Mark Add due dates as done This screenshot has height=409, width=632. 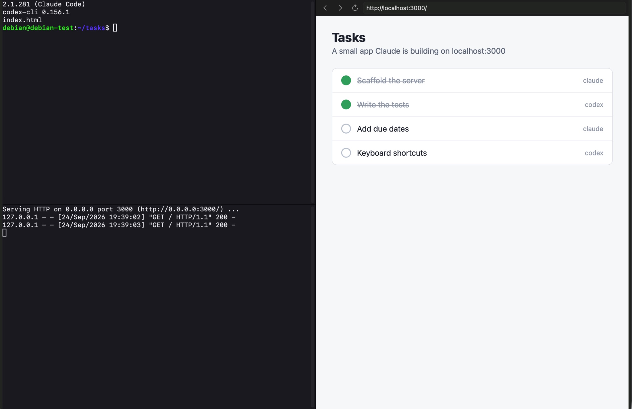pos(346,128)
